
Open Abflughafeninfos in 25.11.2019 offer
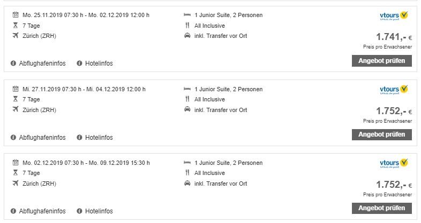[x=42, y=63]
